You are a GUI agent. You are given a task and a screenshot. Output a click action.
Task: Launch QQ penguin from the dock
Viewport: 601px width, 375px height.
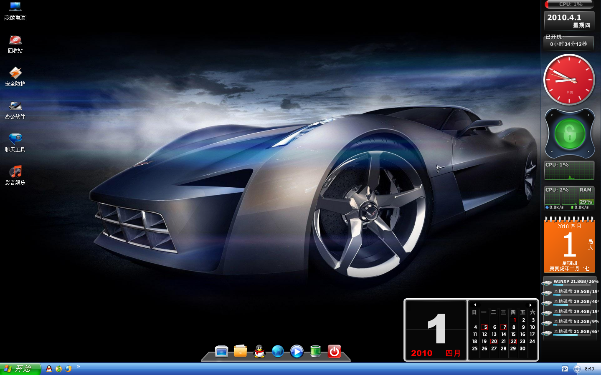pyautogui.click(x=259, y=351)
